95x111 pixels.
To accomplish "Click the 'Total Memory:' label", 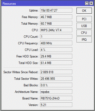I will (30, 24).
